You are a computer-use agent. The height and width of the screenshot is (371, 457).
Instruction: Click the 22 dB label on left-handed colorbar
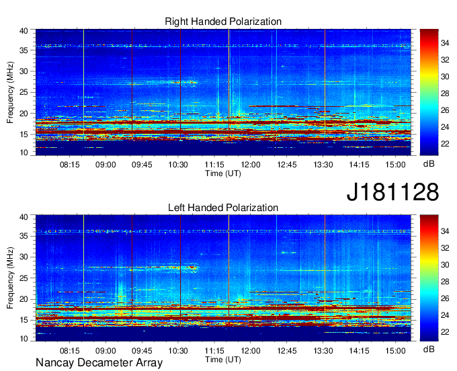445,332
